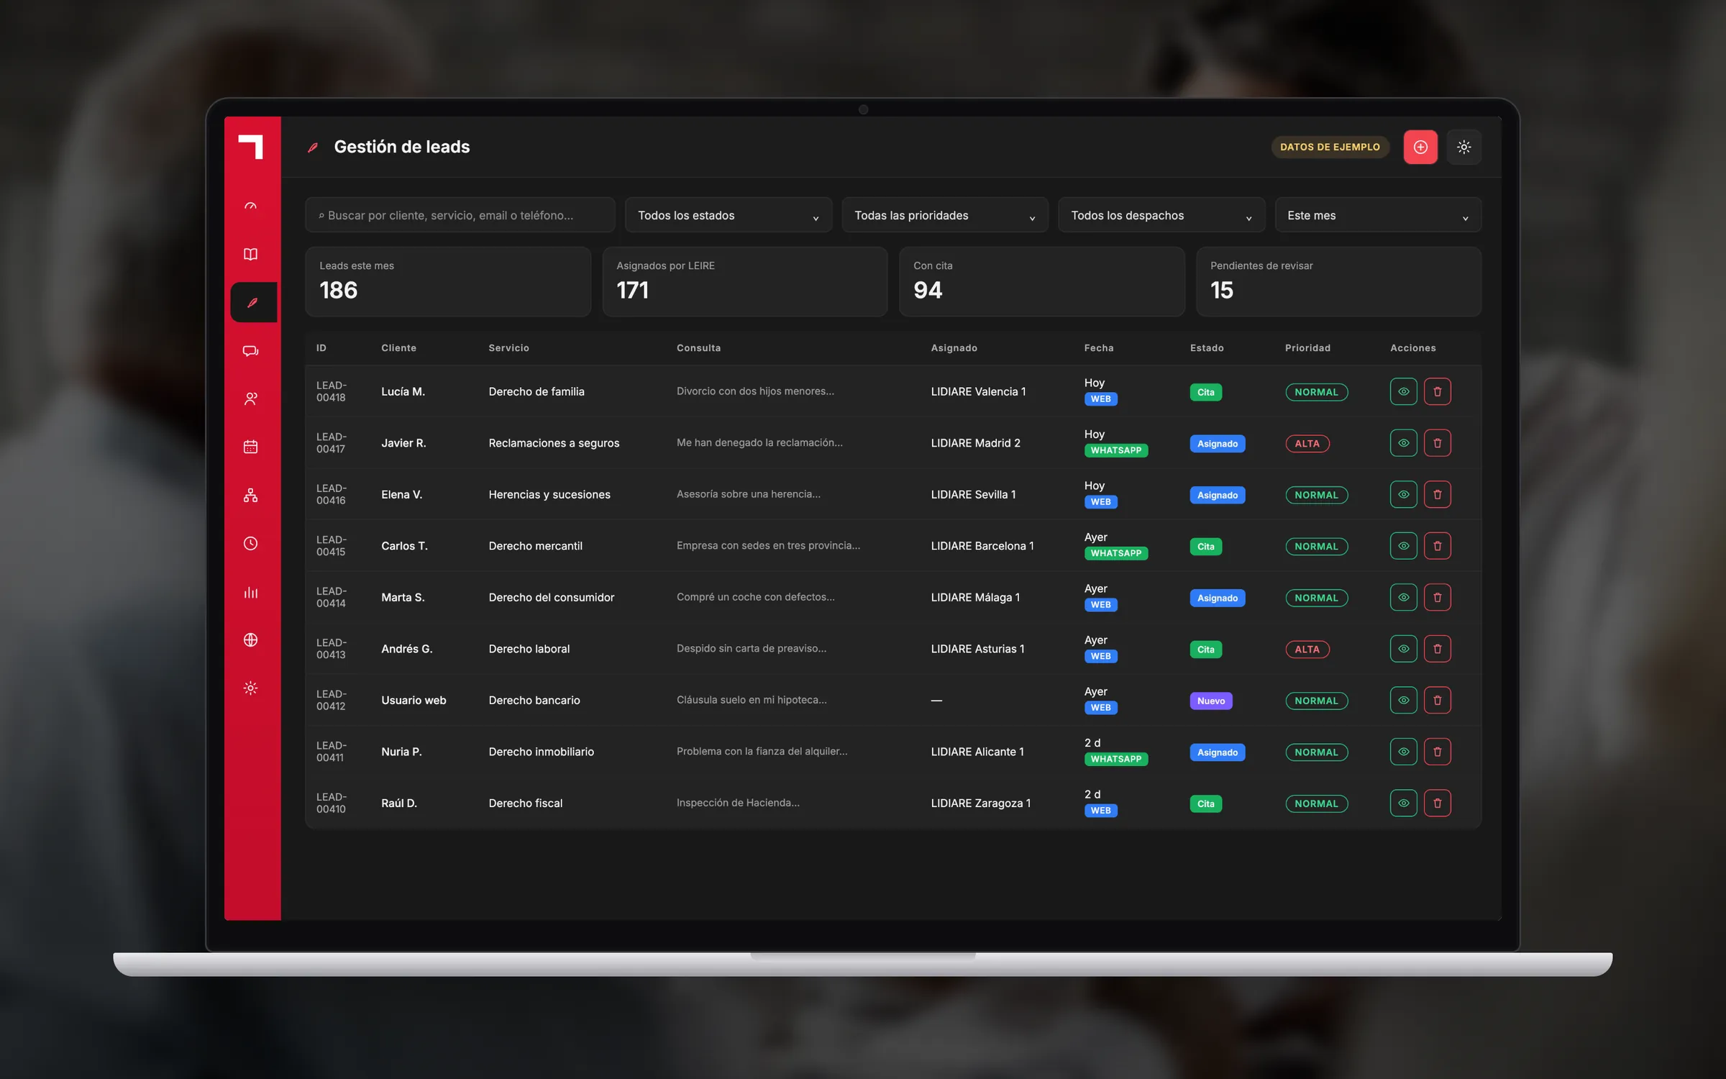Toggle light theme with sun button

[1464, 147]
